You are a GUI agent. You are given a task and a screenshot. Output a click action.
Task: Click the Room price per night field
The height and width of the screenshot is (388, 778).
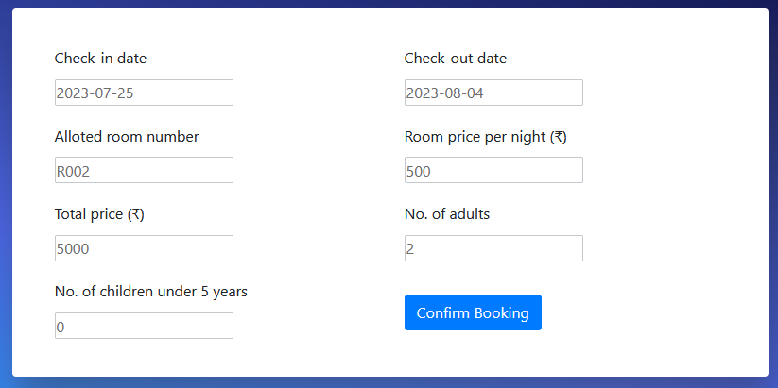coord(493,170)
